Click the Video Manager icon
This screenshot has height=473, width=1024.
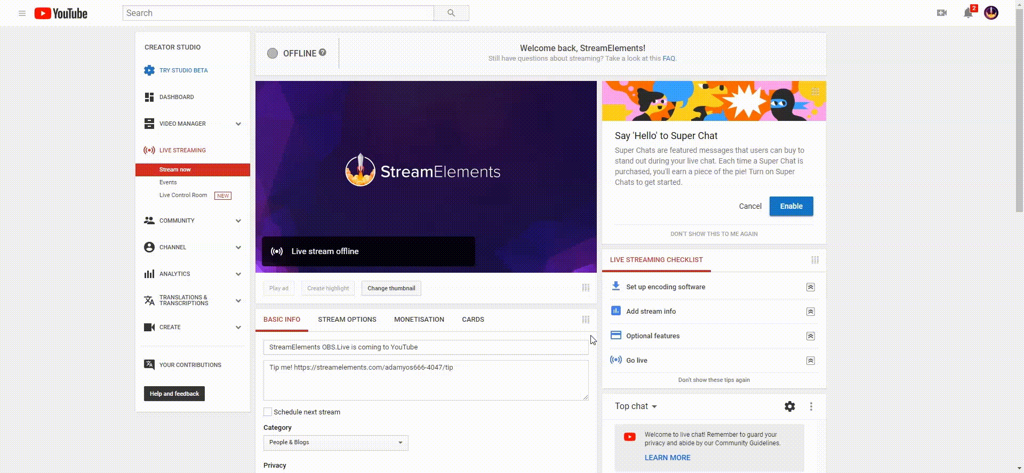149,124
